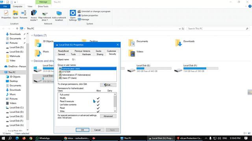The width and height of the screenshot is (252, 141).
Task: Click the Properties icon in ribbon
Action: [x=6, y=14]
